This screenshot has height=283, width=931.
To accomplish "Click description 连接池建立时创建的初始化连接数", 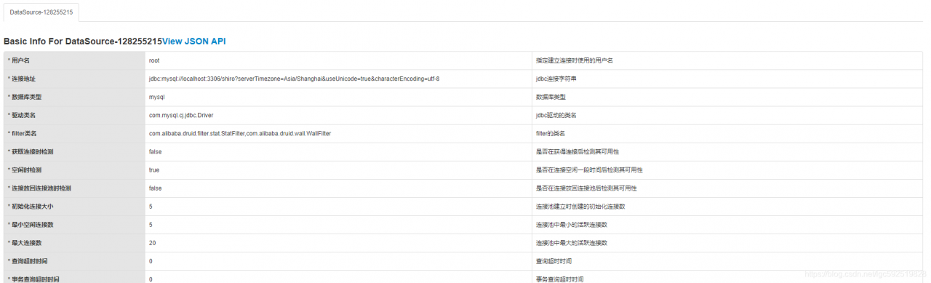I will point(580,206).
